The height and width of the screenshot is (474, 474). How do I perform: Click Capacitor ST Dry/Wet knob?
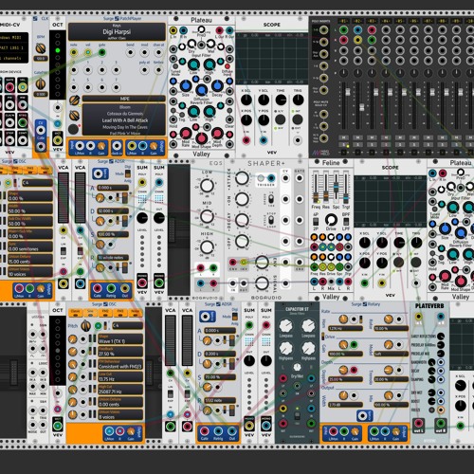click(297, 367)
